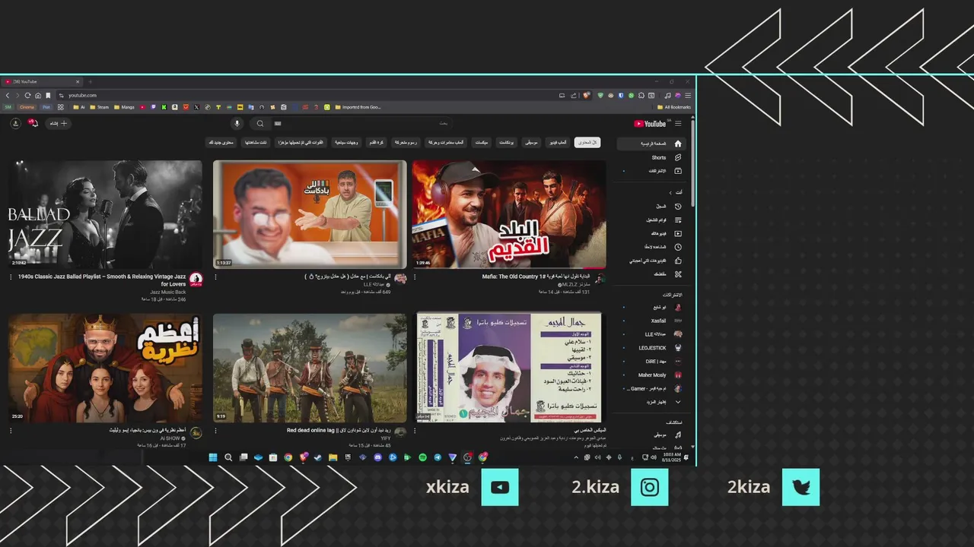Go back with browser back arrow
The image size is (974, 547).
click(8, 96)
